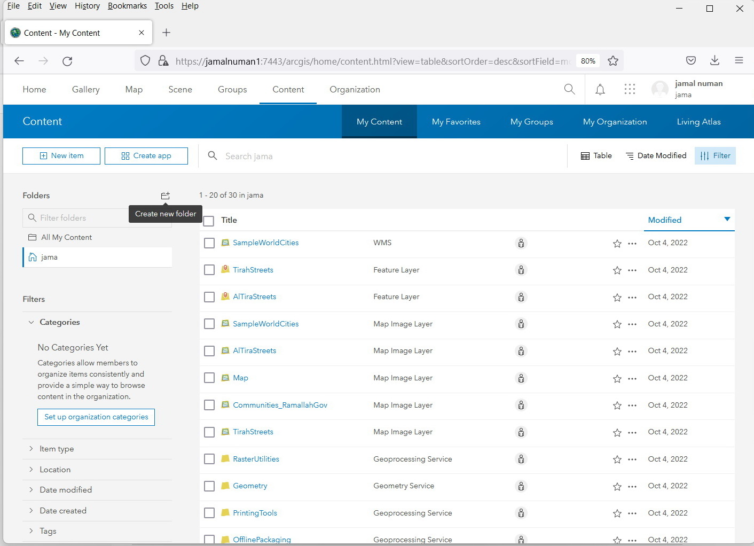Collapse the Categories filter section
Viewport: 754px width, 546px height.
[x=30, y=322]
